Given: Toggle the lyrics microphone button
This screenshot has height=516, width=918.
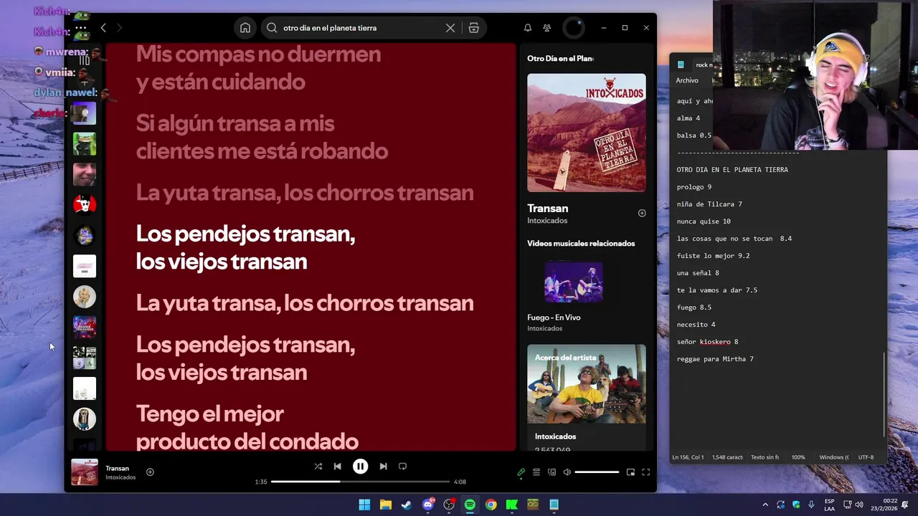Looking at the screenshot, I should point(521,472).
